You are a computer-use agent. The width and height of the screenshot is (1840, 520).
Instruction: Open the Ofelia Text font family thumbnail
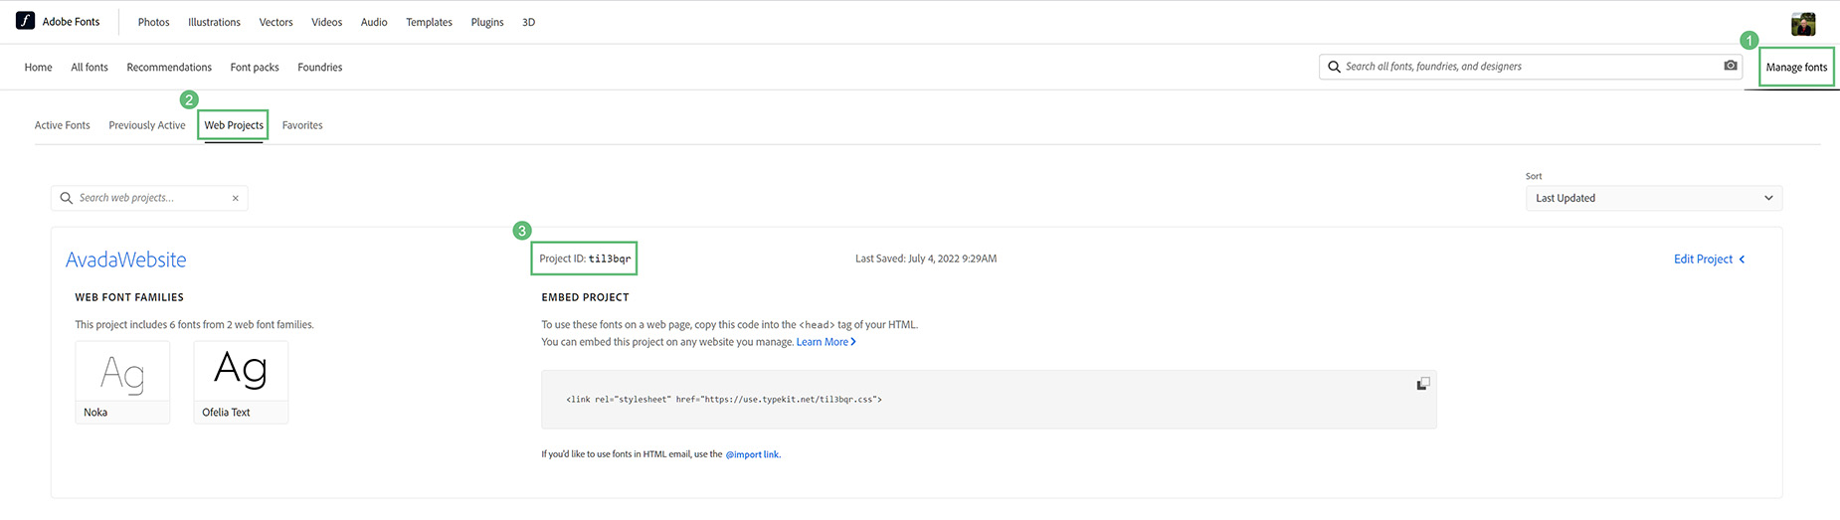(241, 383)
